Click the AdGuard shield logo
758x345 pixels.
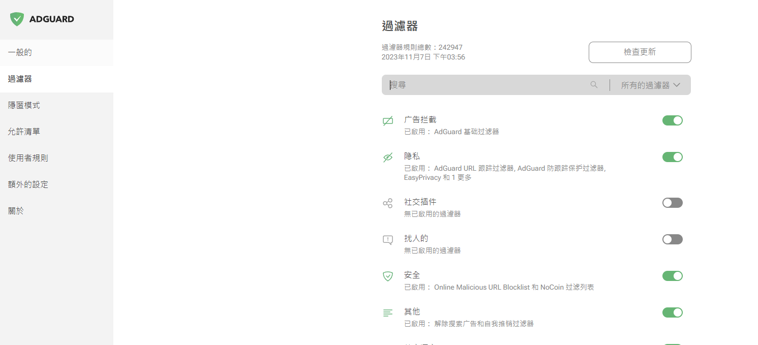(x=17, y=19)
